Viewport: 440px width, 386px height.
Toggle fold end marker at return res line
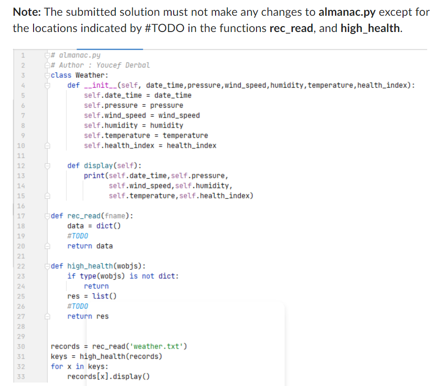(x=47, y=317)
